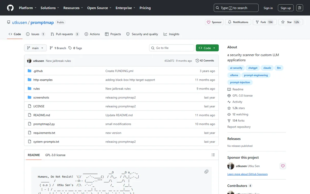Open the 134 forks link in About
Image resolution: width=310 pixels, height=194 pixels.
236,121
